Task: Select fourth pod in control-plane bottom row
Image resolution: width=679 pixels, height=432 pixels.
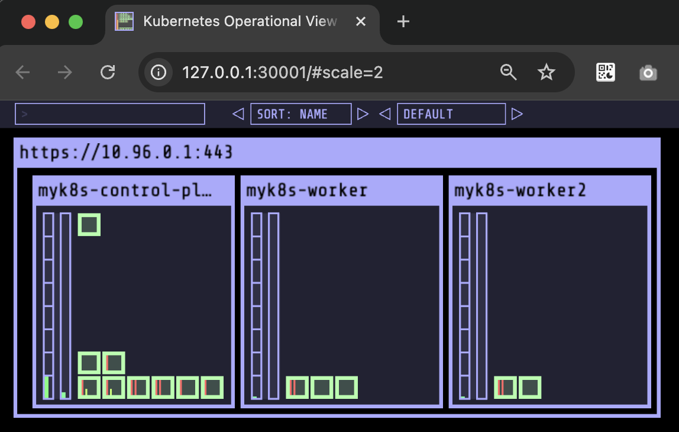Action: click(x=163, y=388)
